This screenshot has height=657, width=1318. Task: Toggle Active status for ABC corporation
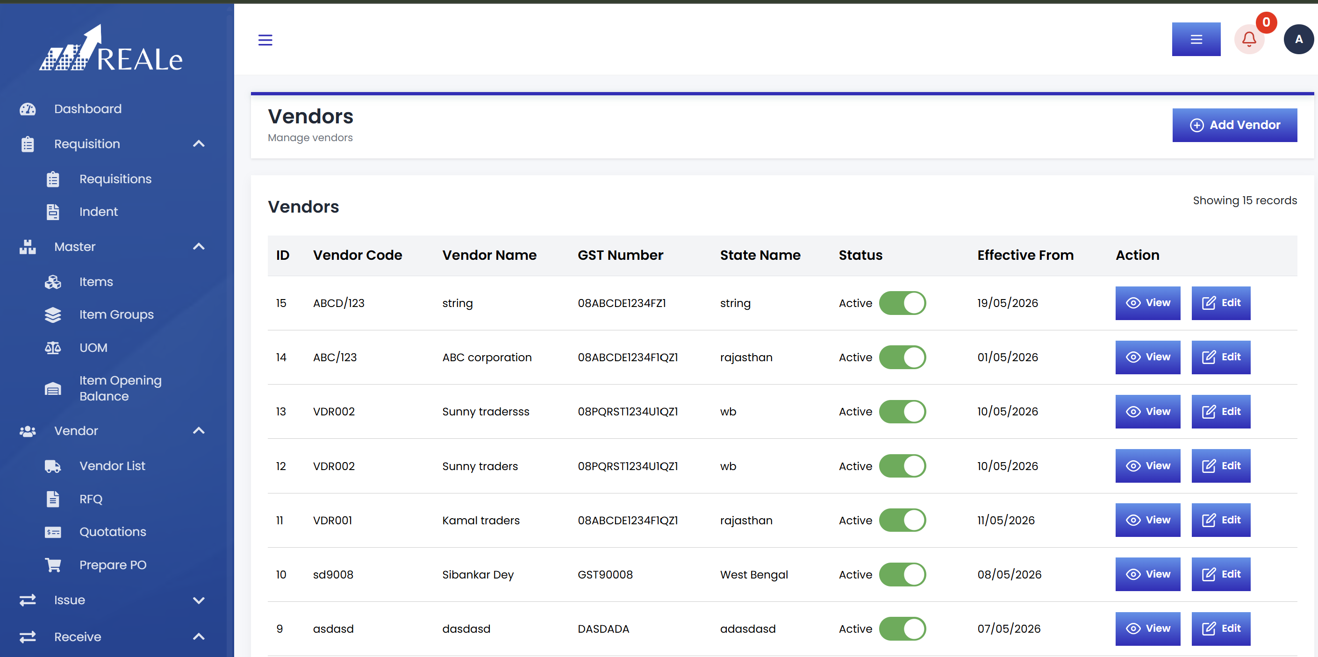tap(903, 357)
